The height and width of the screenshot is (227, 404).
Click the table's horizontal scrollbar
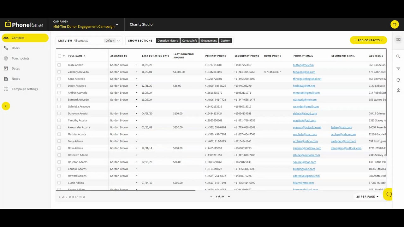(x=126, y=190)
